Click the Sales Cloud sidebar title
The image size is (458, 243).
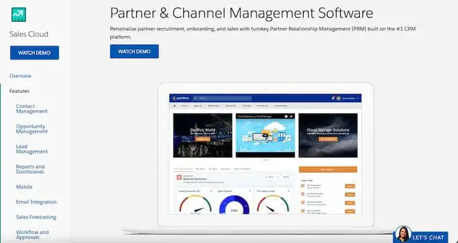[28, 34]
